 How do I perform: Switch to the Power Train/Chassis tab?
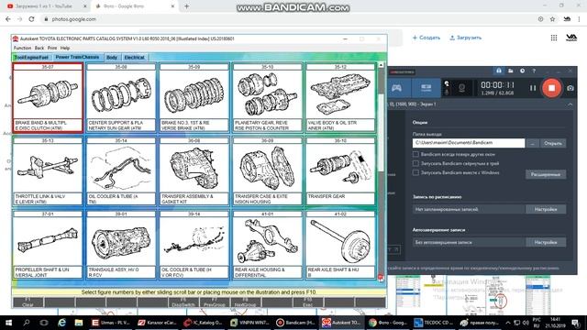[x=77, y=57]
